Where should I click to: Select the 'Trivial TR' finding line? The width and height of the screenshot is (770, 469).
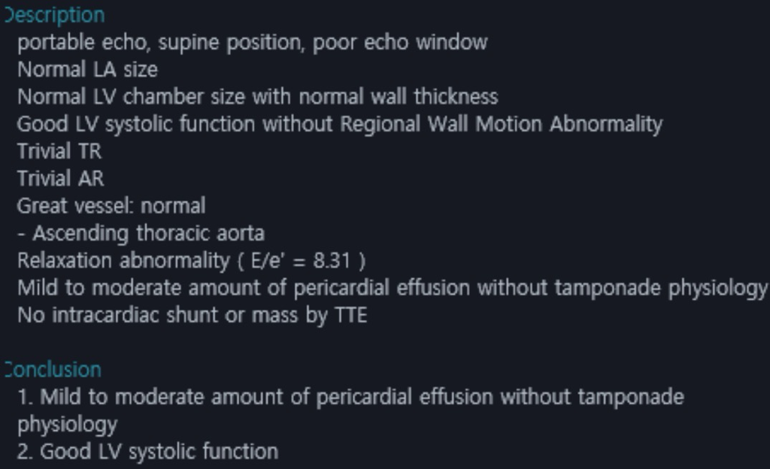(59, 151)
